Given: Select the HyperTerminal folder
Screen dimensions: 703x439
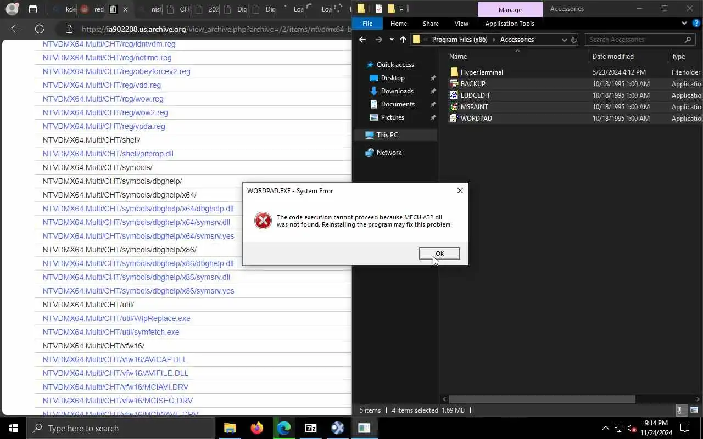Looking at the screenshot, I should (482, 72).
